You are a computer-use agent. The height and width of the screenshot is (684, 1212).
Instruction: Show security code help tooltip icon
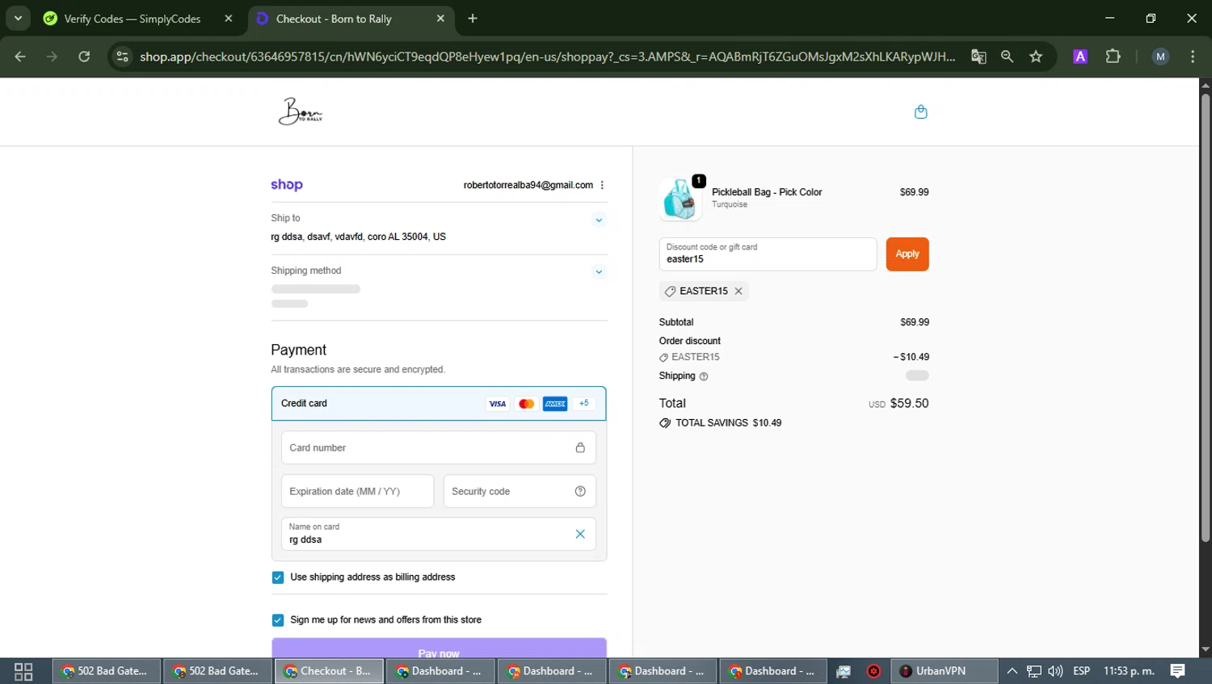tap(580, 491)
